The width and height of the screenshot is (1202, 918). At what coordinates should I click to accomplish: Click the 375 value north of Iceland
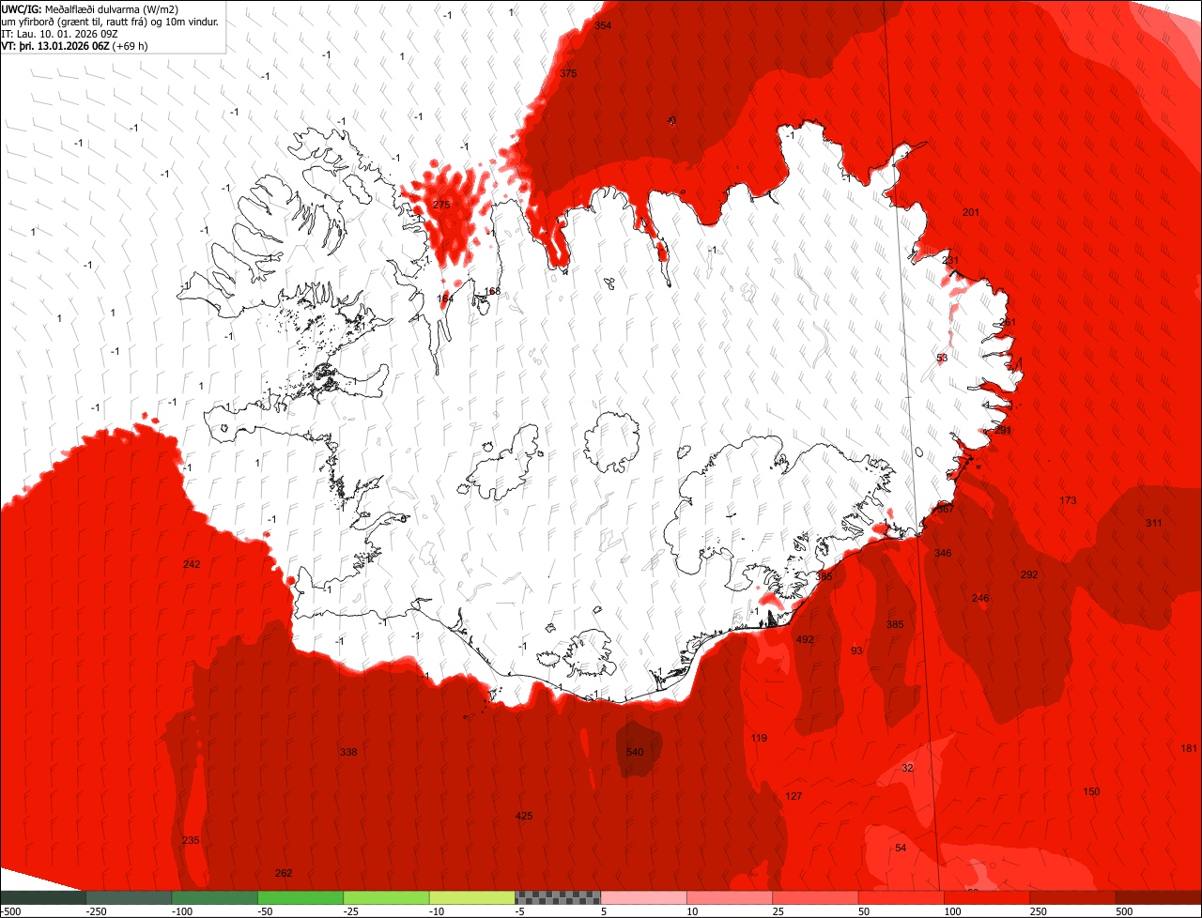[568, 73]
